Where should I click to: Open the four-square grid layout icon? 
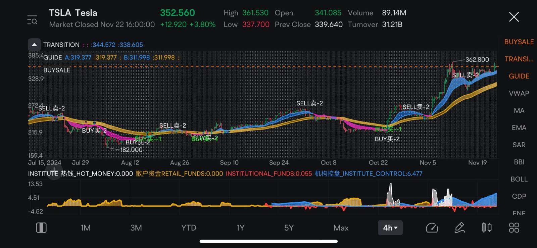514,228
